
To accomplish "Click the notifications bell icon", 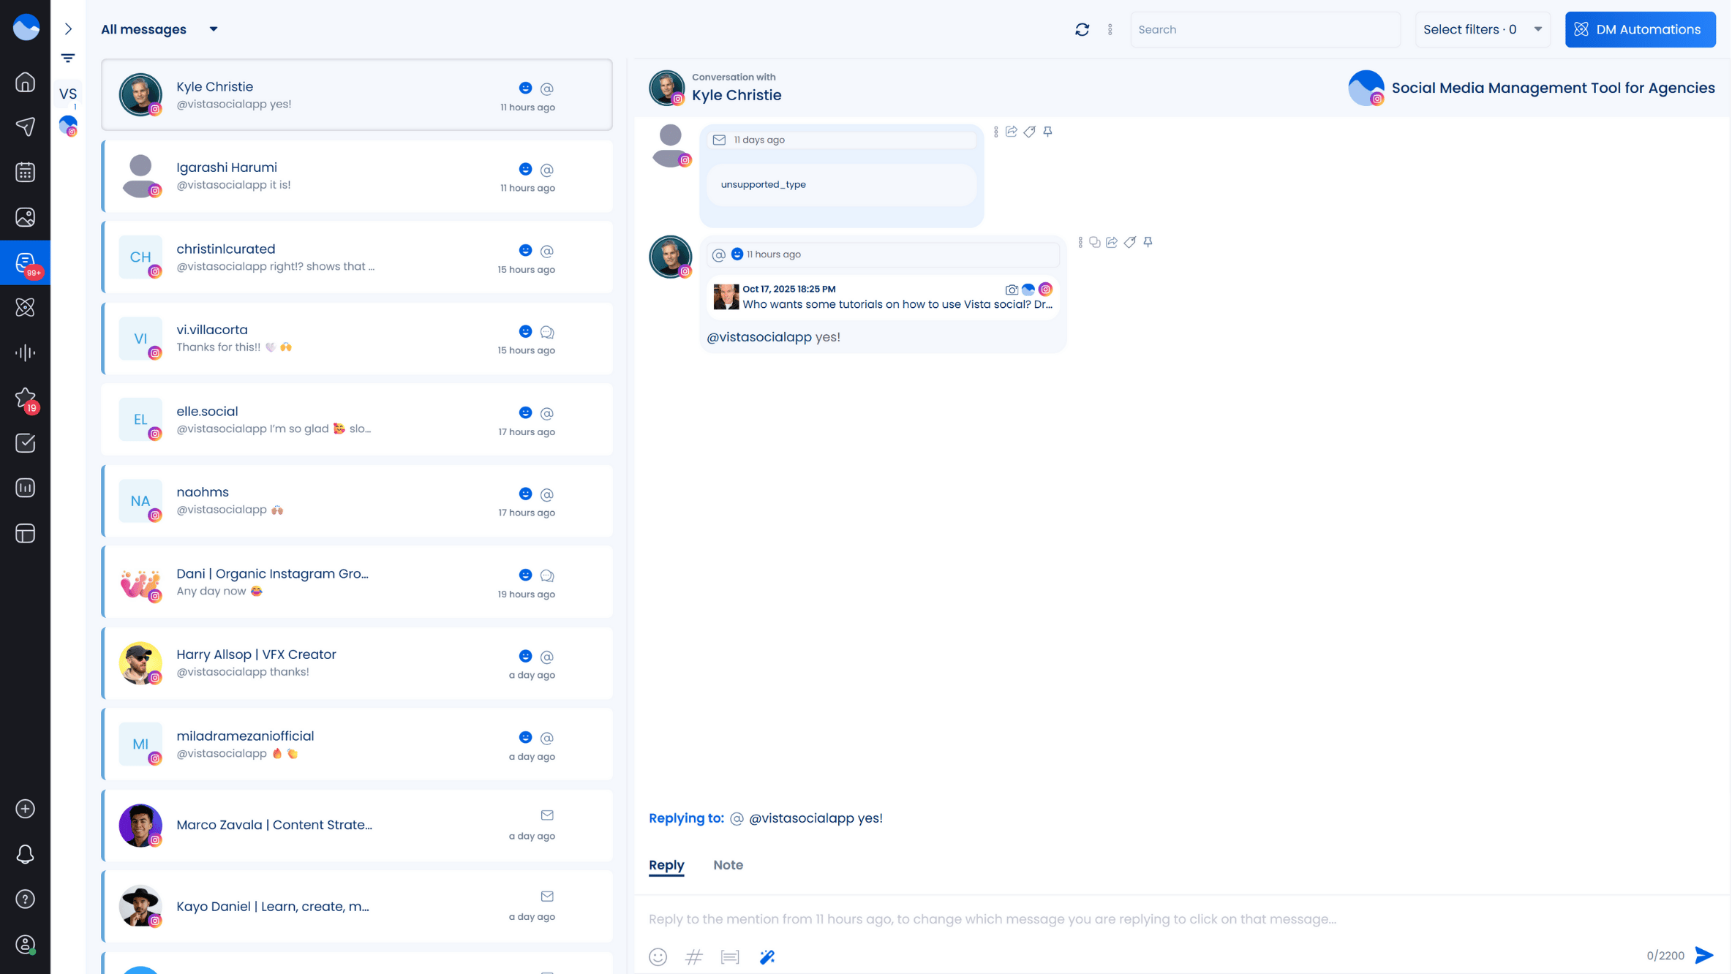I will [x=25, y=854].
